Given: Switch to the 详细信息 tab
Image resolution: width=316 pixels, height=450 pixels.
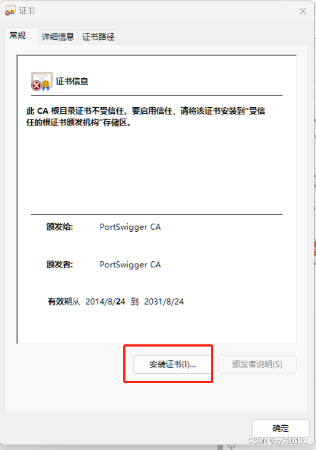Looking at the screenshot, I should (58, 37).
